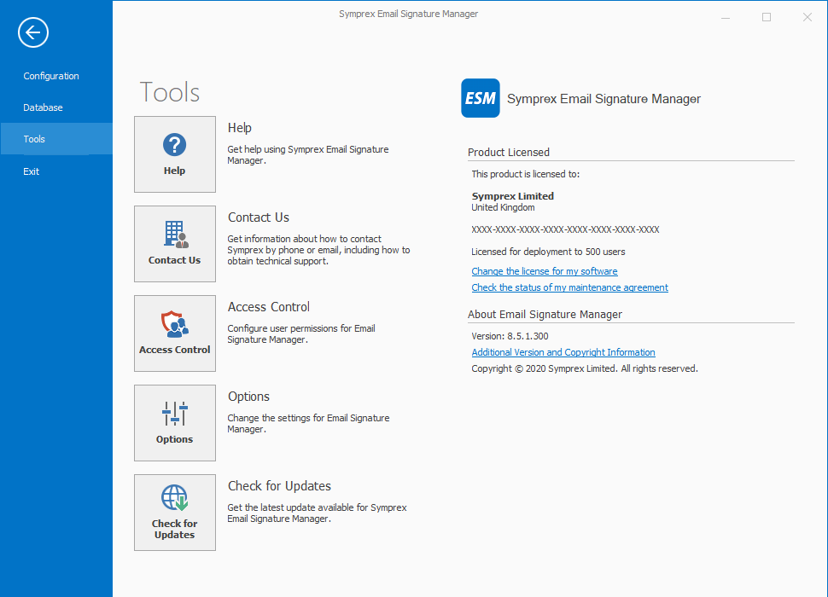Maximize the application window
Screen dimensions: 828x597
tap(767, 17)
